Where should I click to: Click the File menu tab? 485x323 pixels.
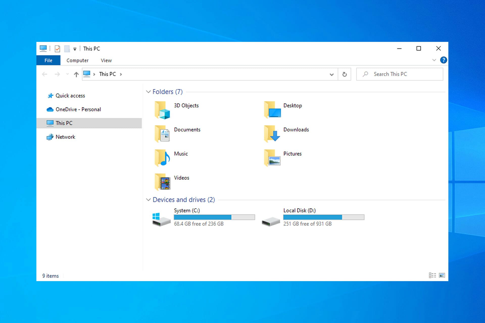[48, 60]
